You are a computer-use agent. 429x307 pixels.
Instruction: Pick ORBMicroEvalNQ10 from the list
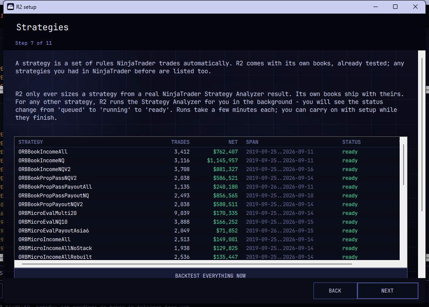(43, 222)
